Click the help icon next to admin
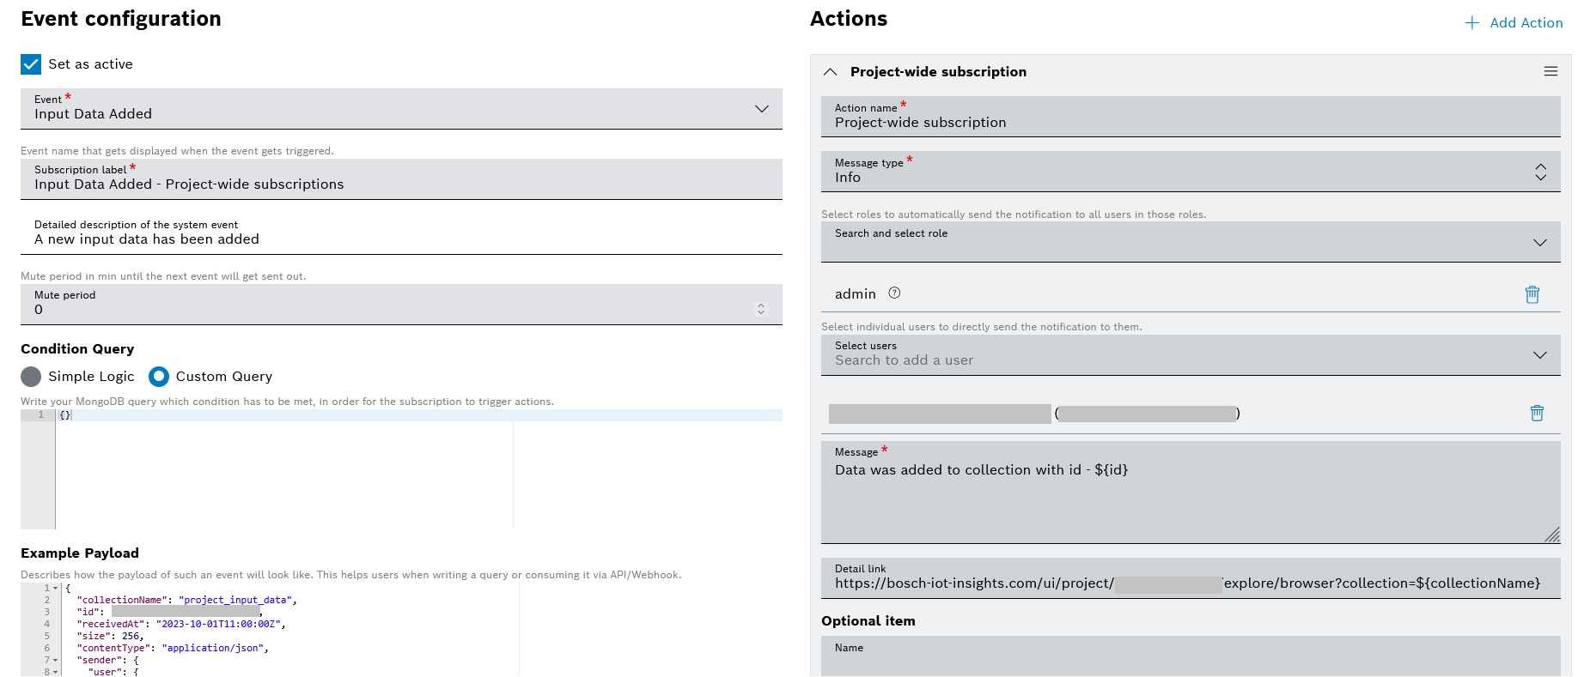This screenshot has width=1590, height=677. tap(894, 293)
